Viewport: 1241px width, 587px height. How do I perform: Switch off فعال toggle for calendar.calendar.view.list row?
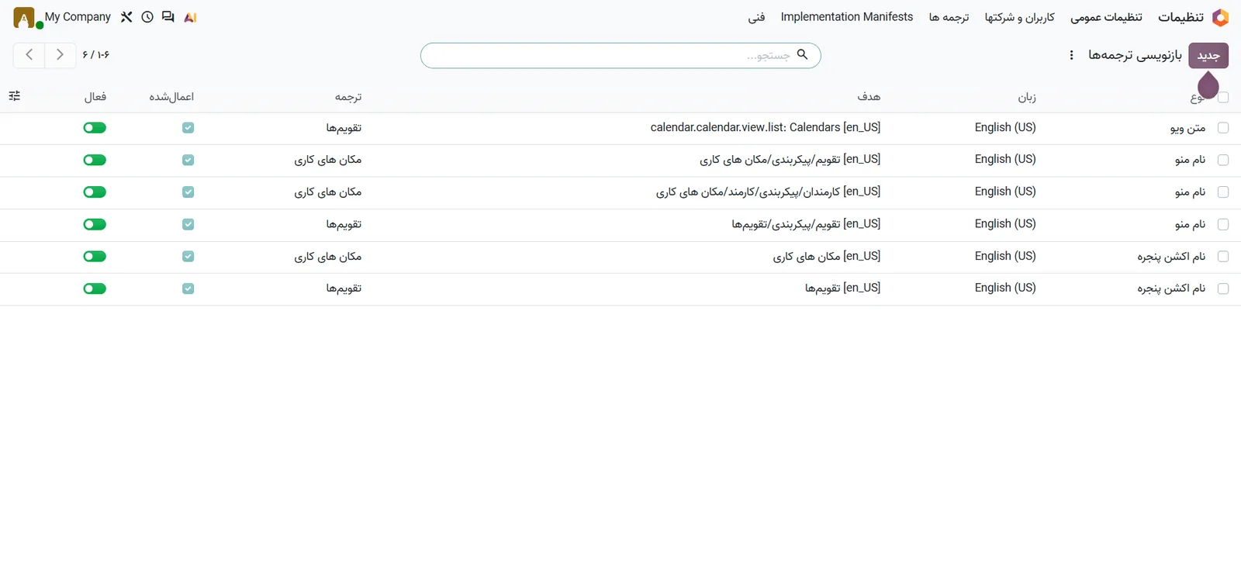[95, 128]
